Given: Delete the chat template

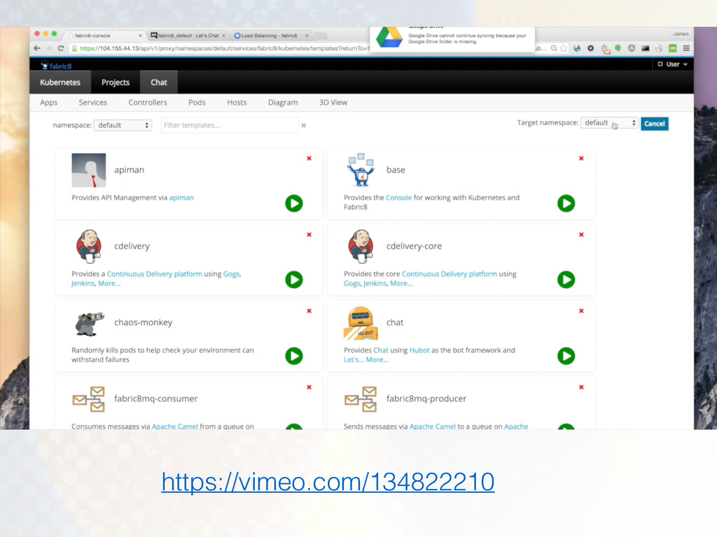Looking at the screenshot, I should (x=581, y=311).
